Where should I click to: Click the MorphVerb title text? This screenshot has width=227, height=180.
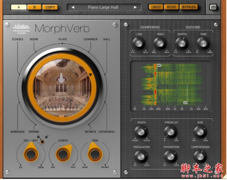pos(62,29)
